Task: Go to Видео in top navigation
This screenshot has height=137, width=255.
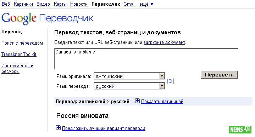Action: 43,4
